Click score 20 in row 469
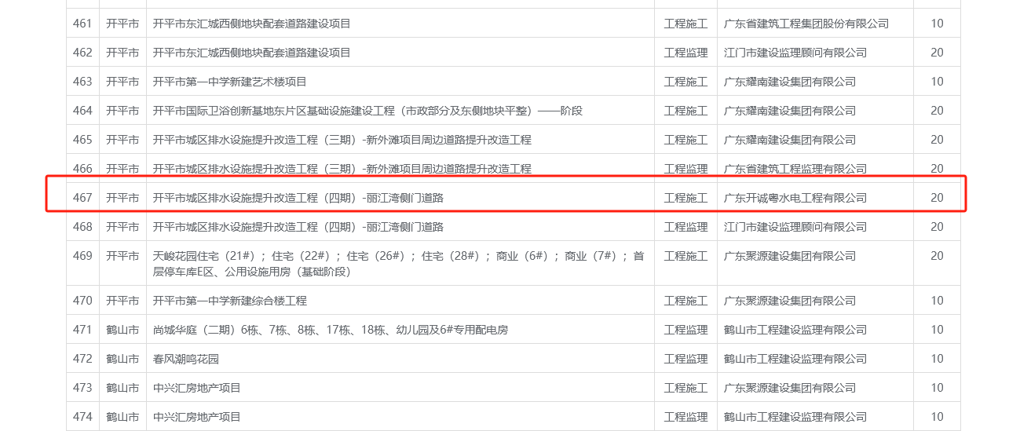 pyautogui.click(x=937, y=256)
